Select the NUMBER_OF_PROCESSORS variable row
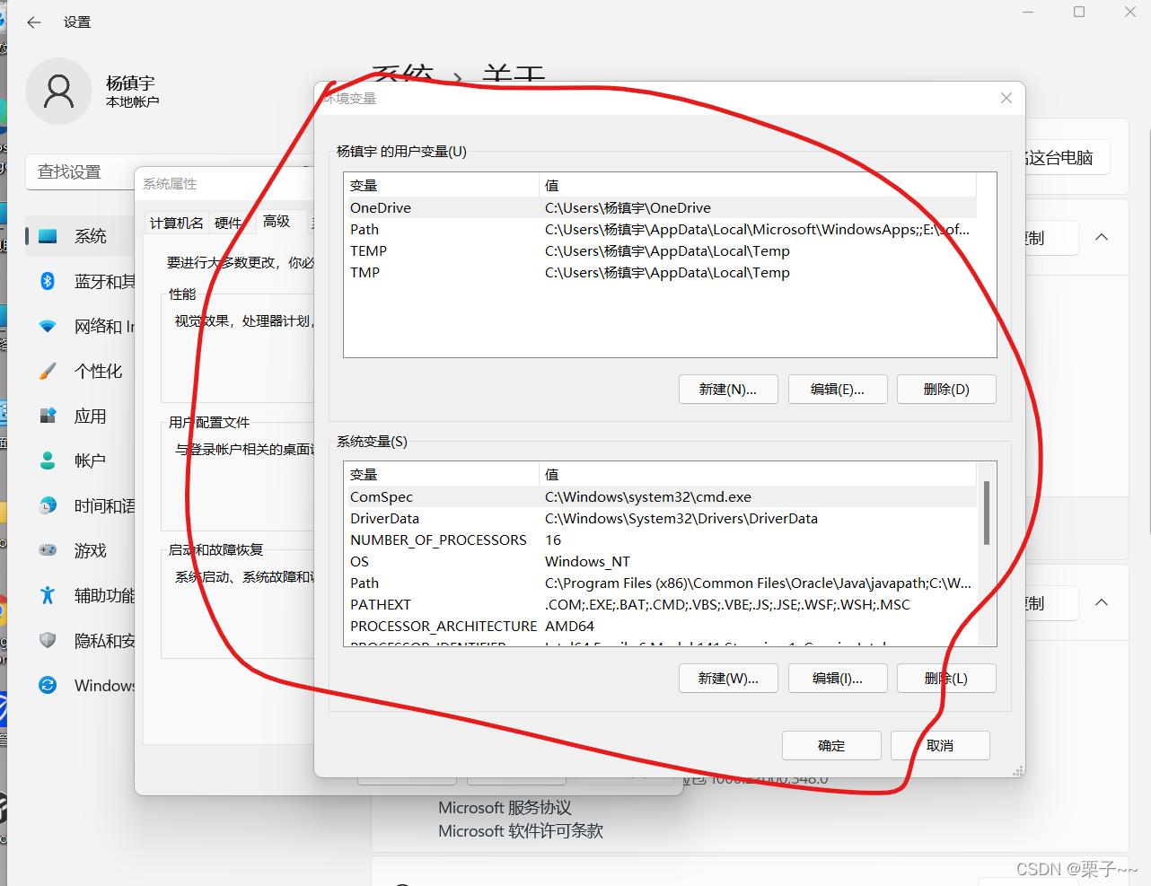The height and width of the screenshot is (886, 1151). pos(660,540)
